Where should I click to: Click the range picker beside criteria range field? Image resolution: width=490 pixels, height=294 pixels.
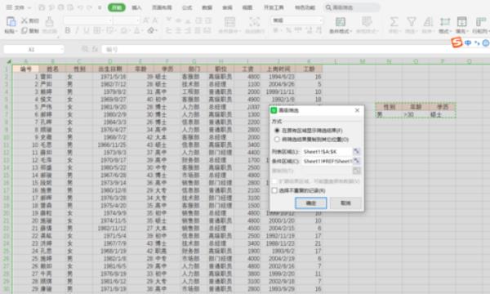tap(356, 161)
